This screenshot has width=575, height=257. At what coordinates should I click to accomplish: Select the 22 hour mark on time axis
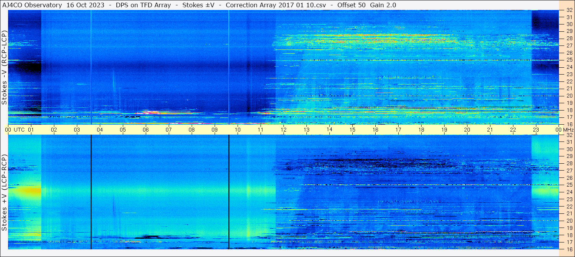(513, 130)
